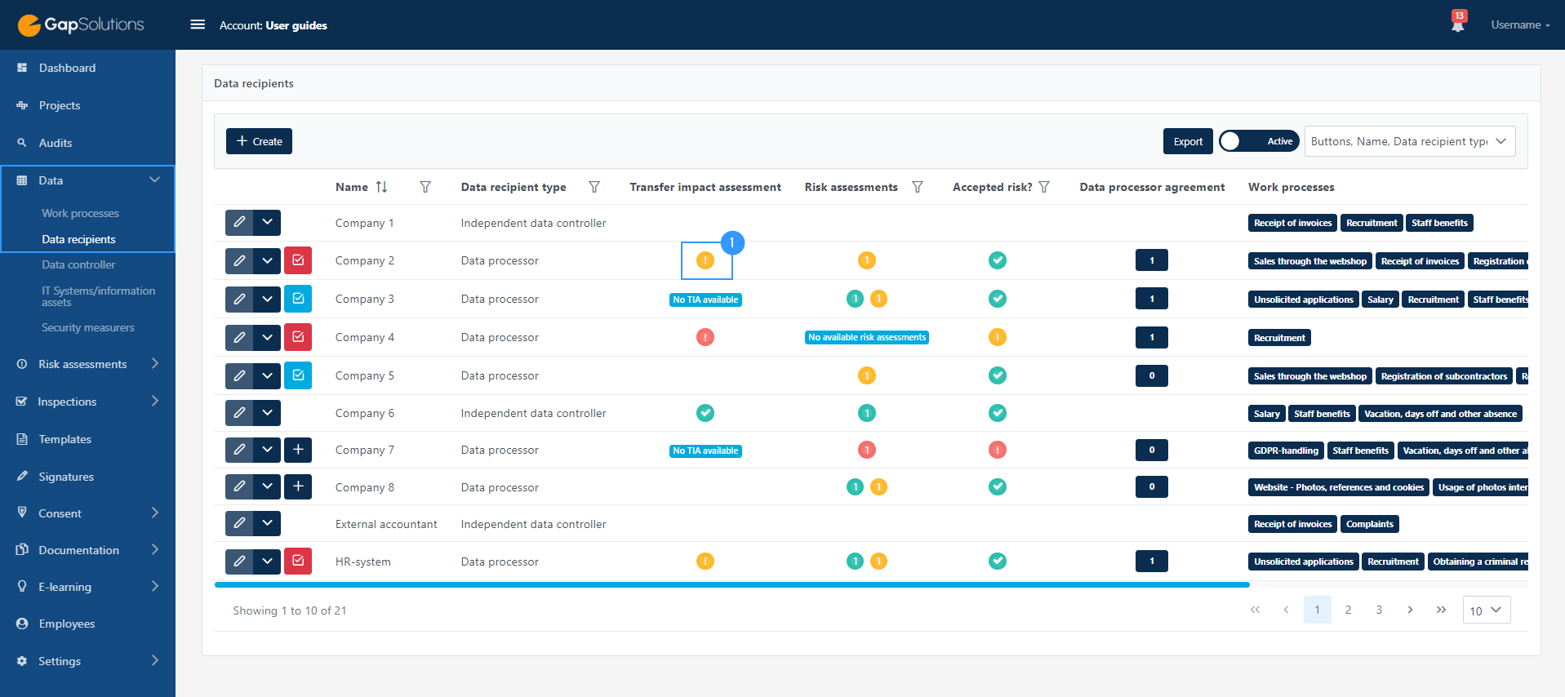
Task: Click blue task icon for Company 3
Action: point(298,299)
